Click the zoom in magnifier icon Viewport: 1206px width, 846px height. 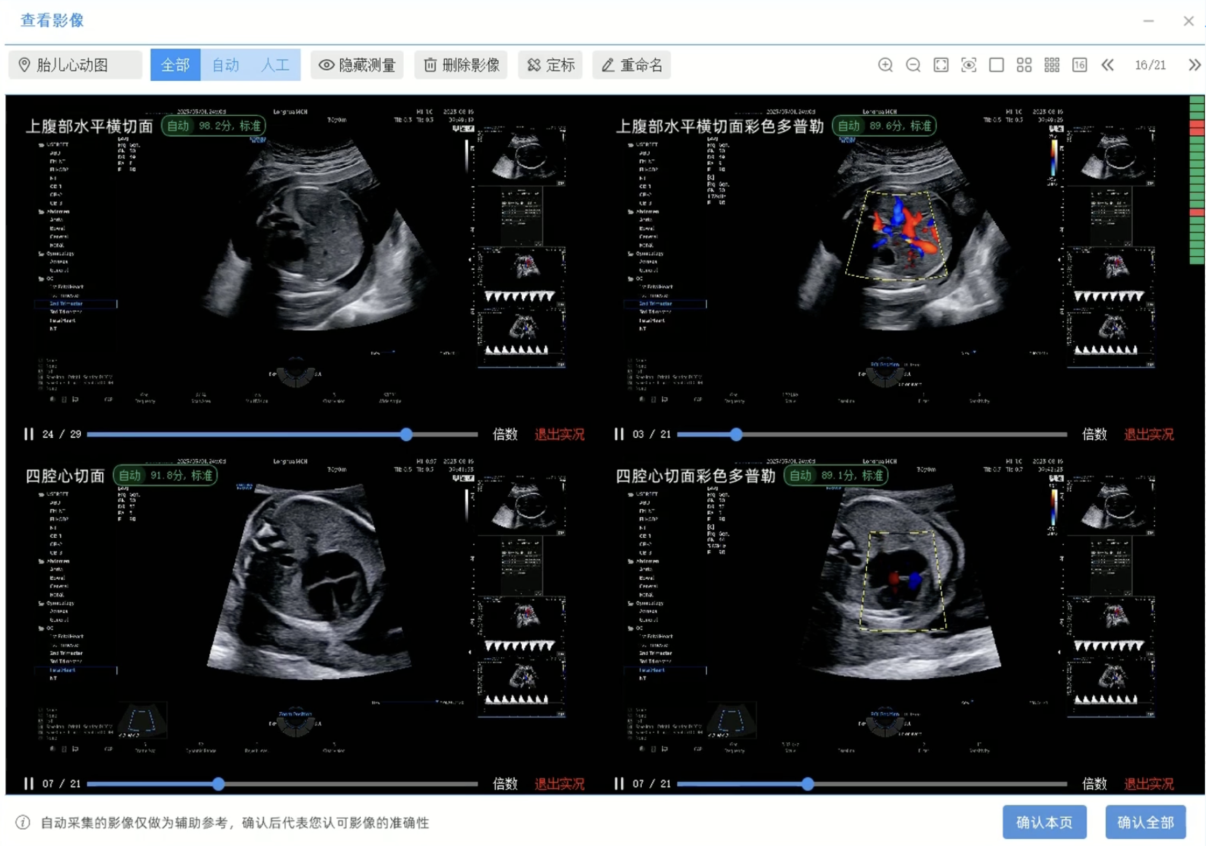[885, 65]
